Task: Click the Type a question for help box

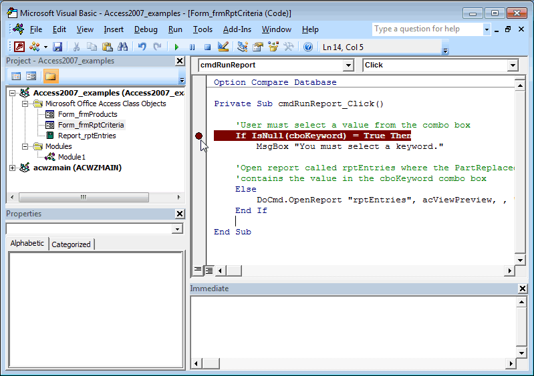Action: point(428,29)
